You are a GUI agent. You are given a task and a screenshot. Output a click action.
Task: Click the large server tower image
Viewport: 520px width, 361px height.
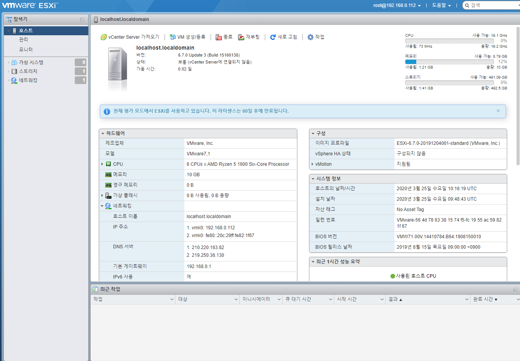point(118,69)
